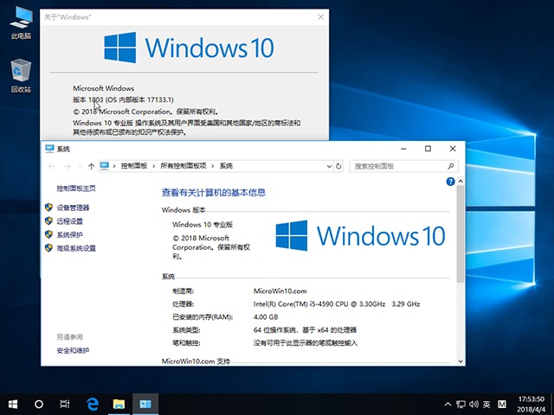Viewport: 554px width, 415px height.
Task: Open the Windows Start menu
Action: click(13, 404)
